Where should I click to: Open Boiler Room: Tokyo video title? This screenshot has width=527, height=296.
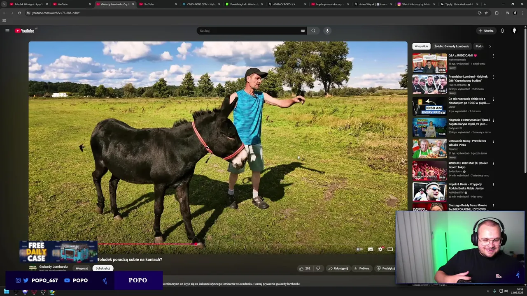[468, 165]
